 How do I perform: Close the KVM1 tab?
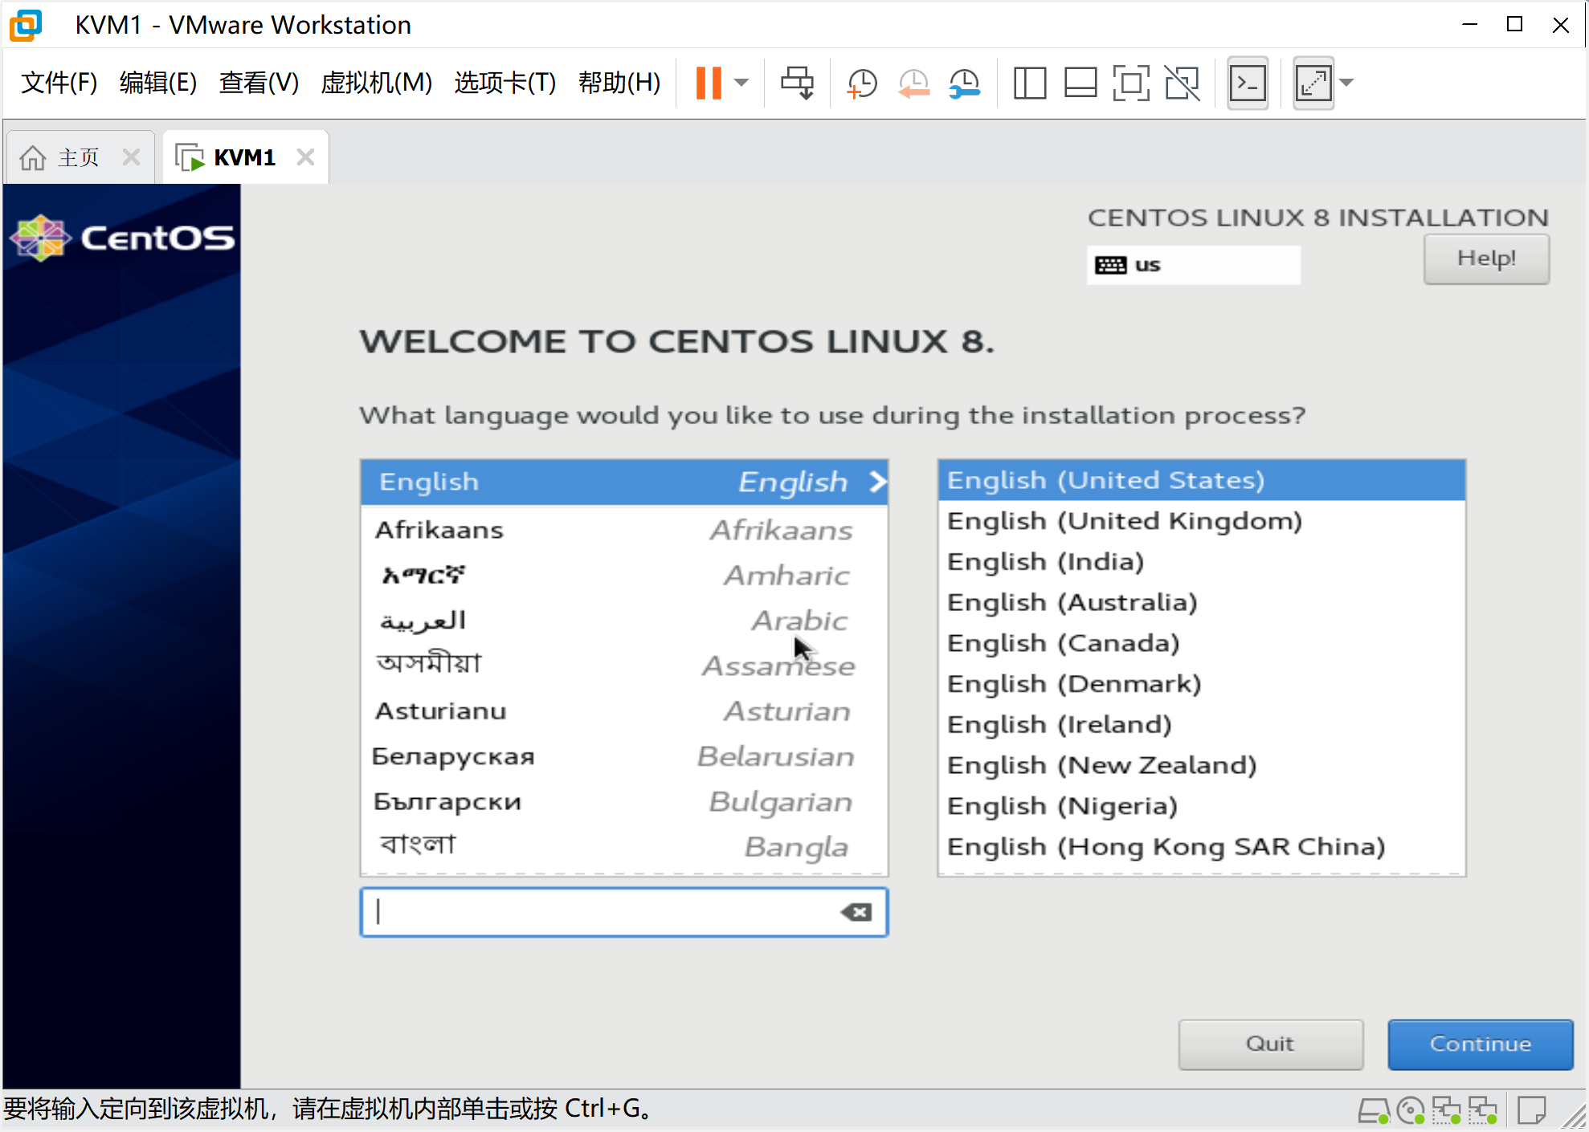(305, 157)
